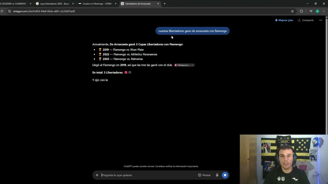Stop the response generation

coord(225,175)
